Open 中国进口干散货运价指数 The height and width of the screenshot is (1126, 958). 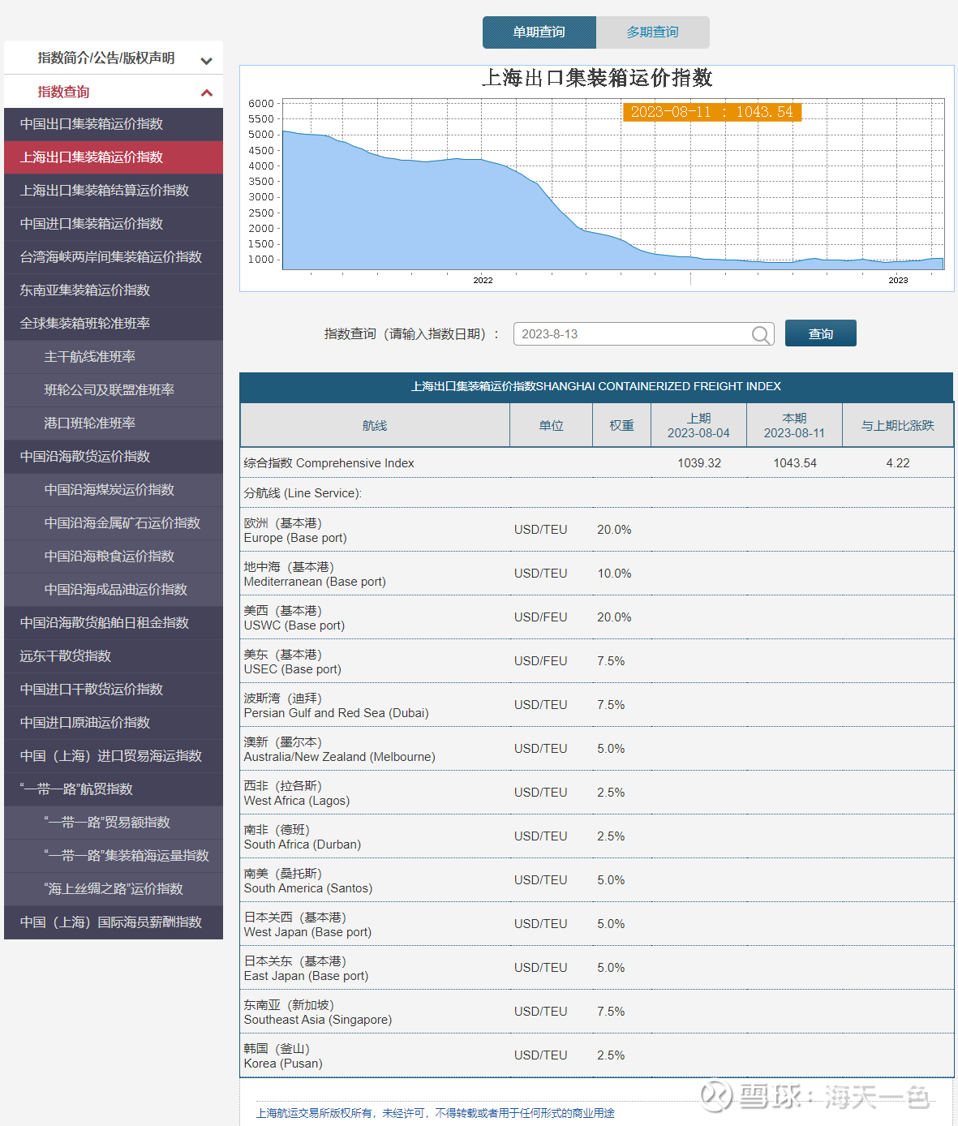(x=114, y=690)
